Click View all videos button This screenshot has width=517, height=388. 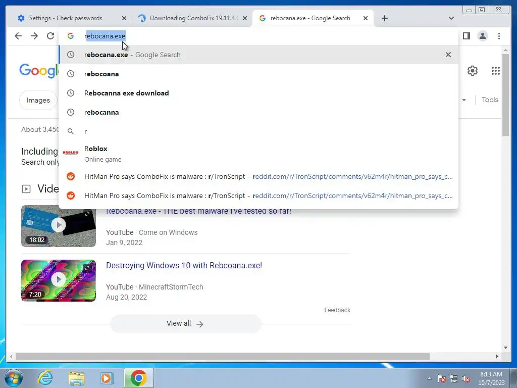pos(185,324)
